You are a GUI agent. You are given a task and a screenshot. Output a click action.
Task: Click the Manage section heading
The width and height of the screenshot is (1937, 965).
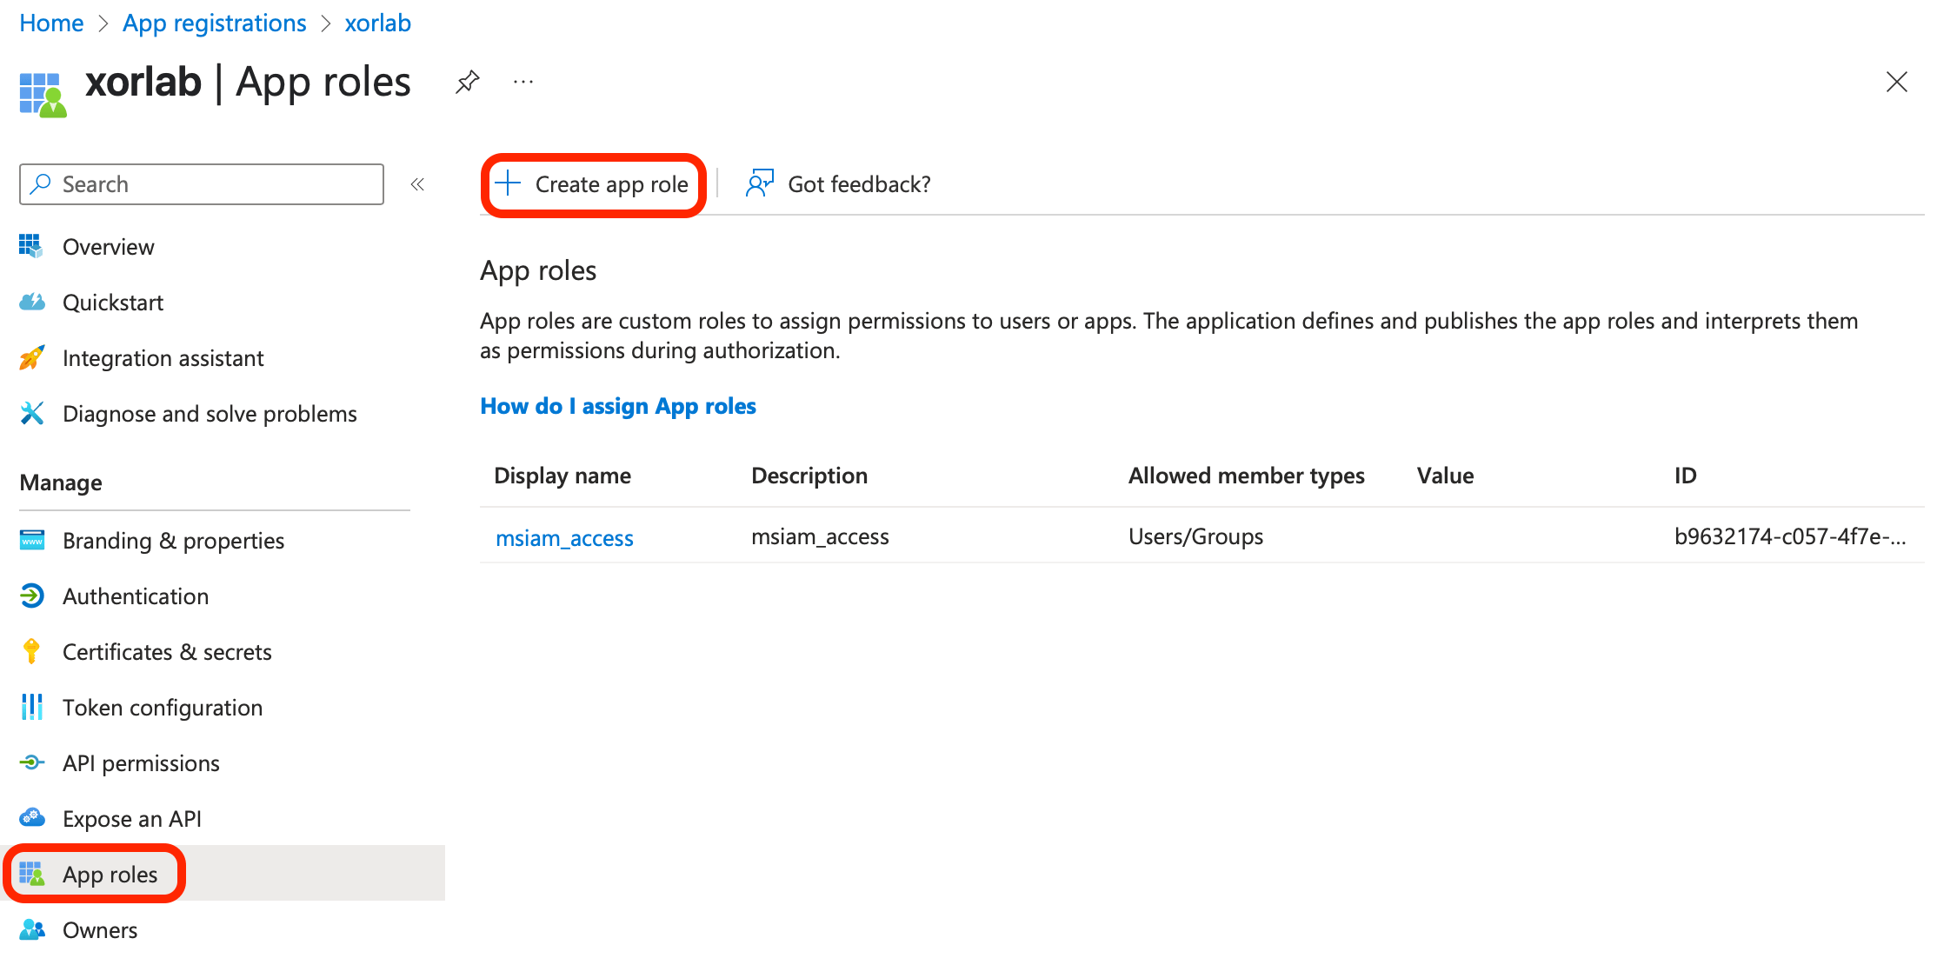(61, 482)
